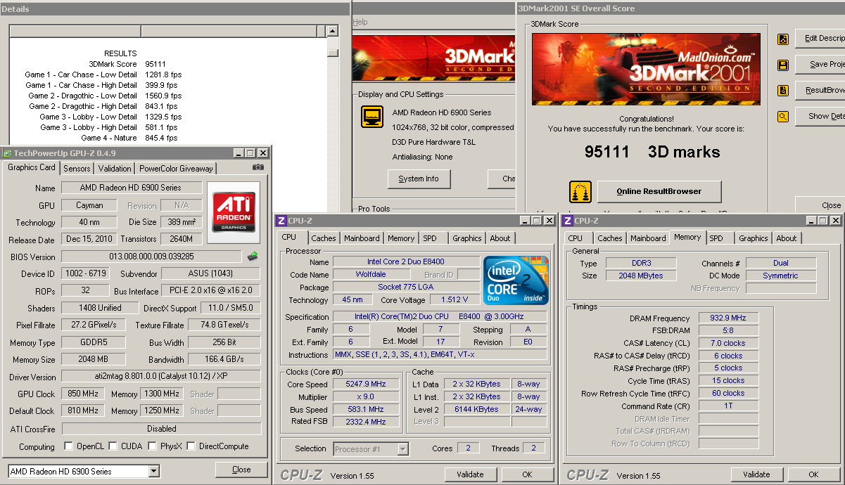The image size is (845, 485).
Task: Switch to the Validation tab in GPU-Z
Action: (x=115, y=169)
